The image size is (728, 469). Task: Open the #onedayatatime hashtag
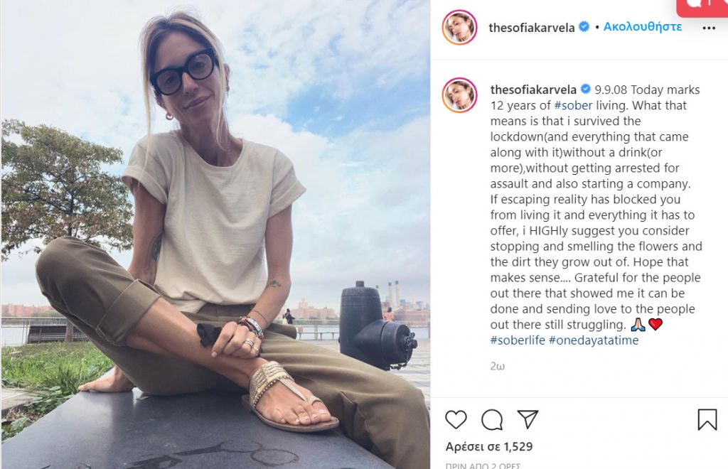tap(594, 340)
